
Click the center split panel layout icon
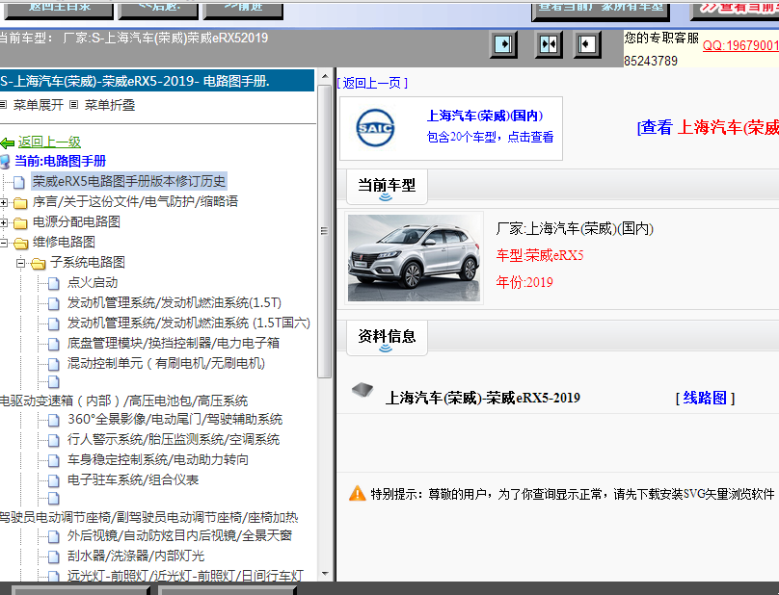click(549, 44)
